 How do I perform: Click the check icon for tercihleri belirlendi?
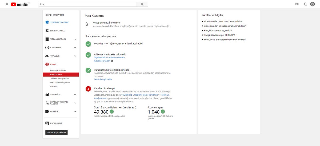click(x=88, y=70)
